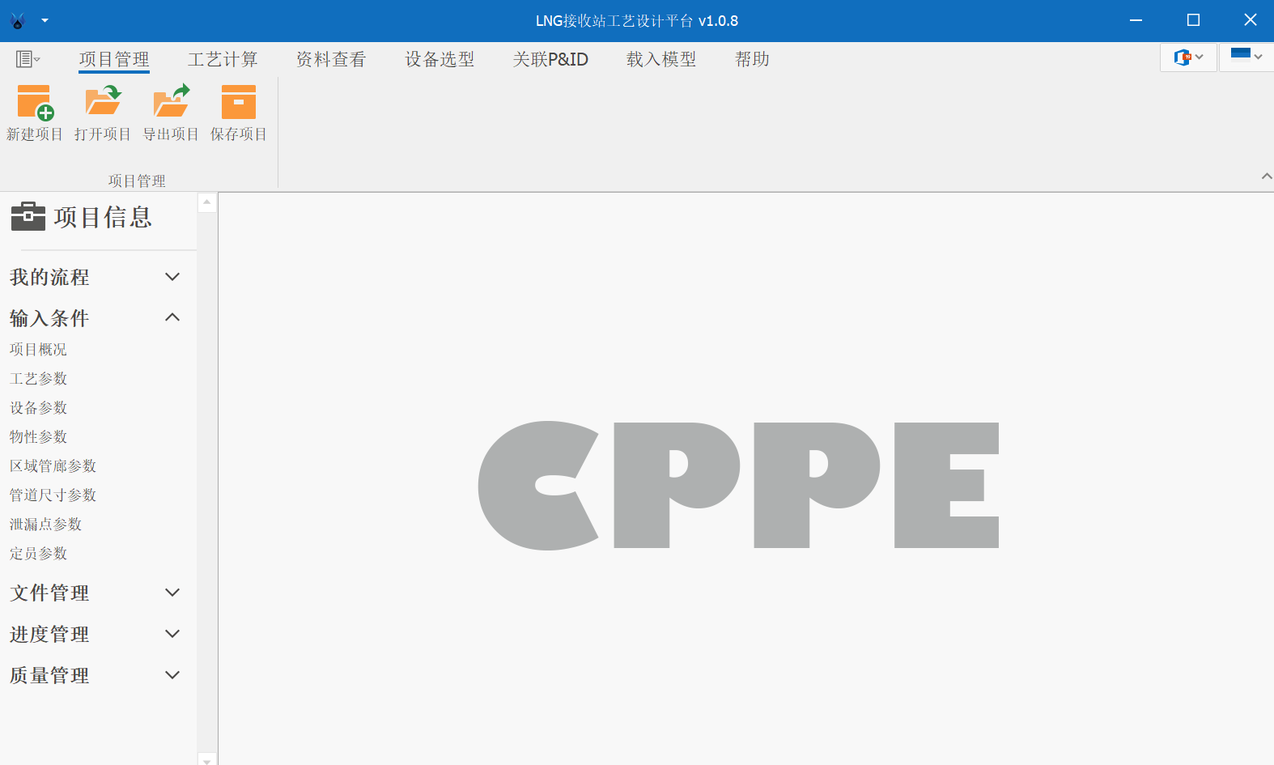Open 定员参数 in the sidebar
The width and height of the screenshot is (1274, 765).
(x=38, y=554)
